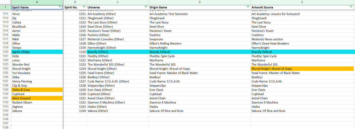Select row 1 header number
This screenshot has height=129, width=355.
point(5,7)
